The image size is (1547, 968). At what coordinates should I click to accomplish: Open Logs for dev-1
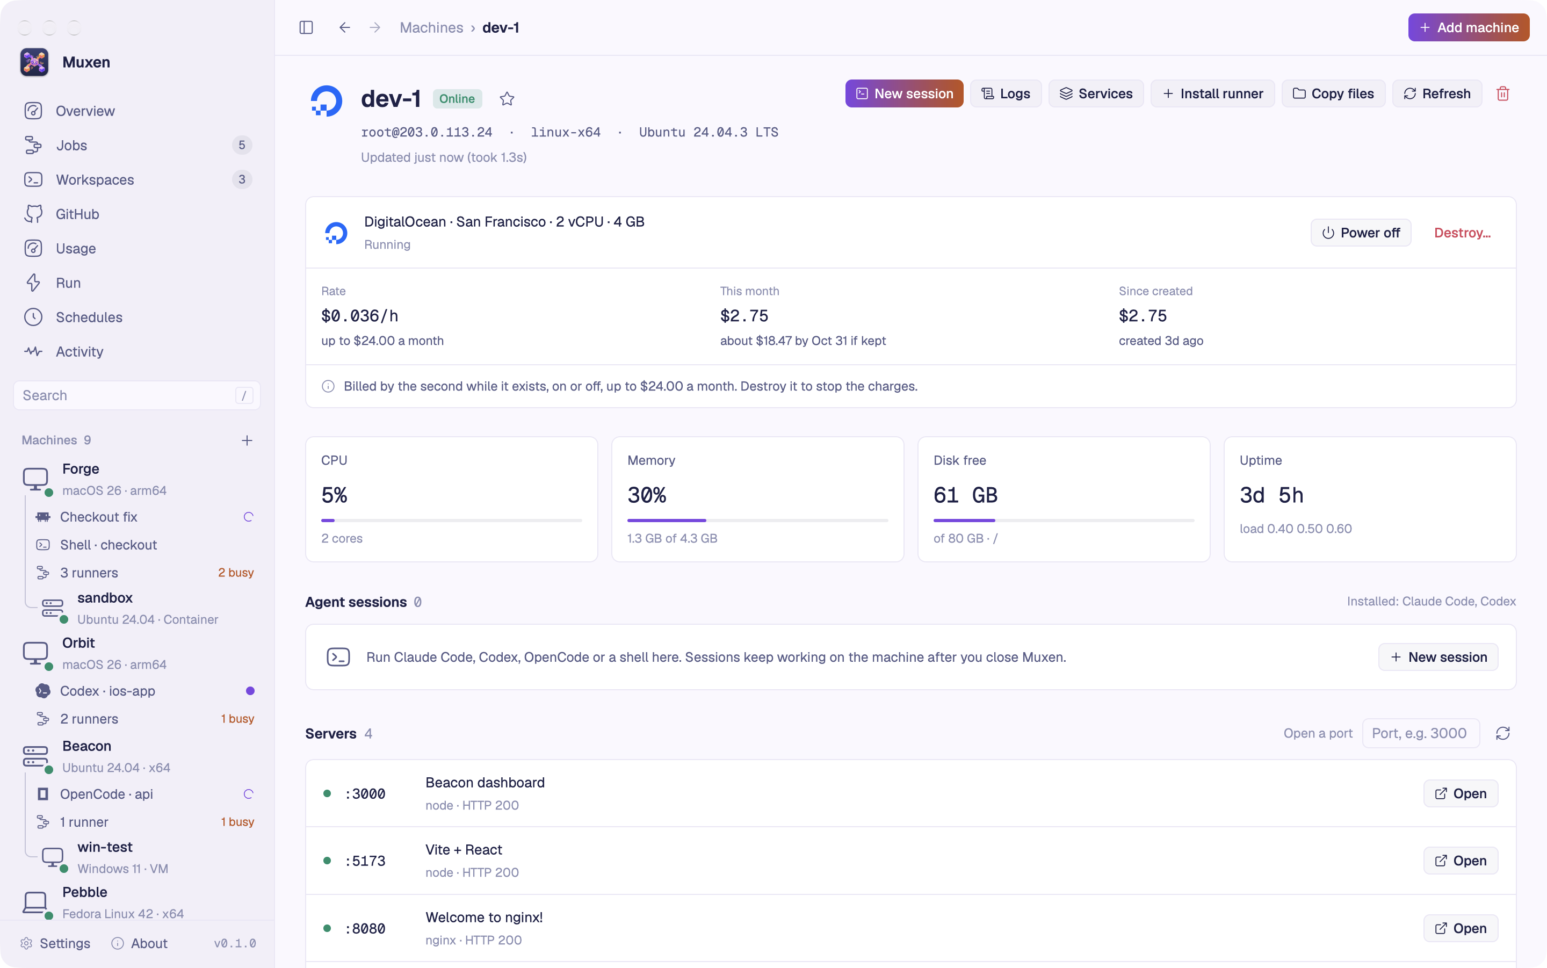(1006, 93)
